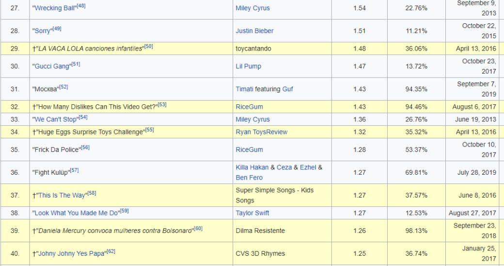Viewport: 504px width, 266px height.
Task: Open the Ceza artist link
Action: (284, 167)
